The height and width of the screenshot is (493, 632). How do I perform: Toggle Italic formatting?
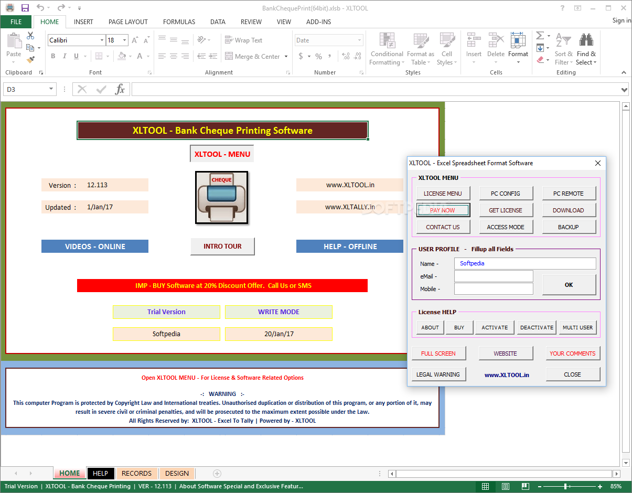[65, 56]
